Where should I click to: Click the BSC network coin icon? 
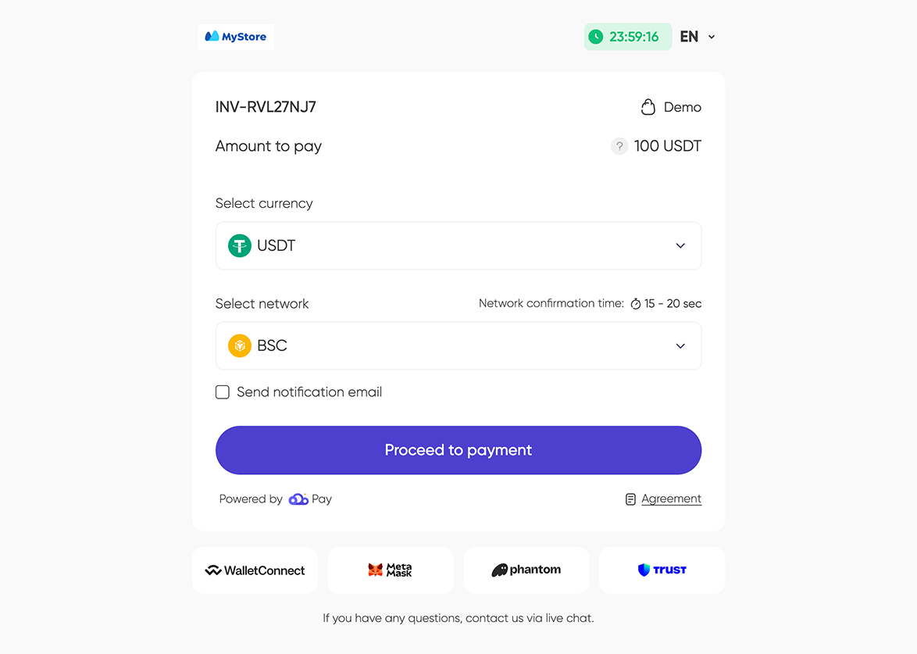[x=239, y=345]
